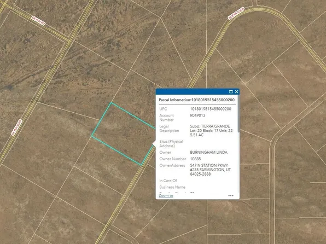Close the parcel information popup
The height and width of the screenshot is (244, 326).
(x=237, y=91)
